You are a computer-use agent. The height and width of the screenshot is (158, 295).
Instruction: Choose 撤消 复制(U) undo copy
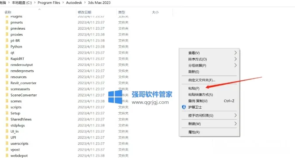coord(209,101)
